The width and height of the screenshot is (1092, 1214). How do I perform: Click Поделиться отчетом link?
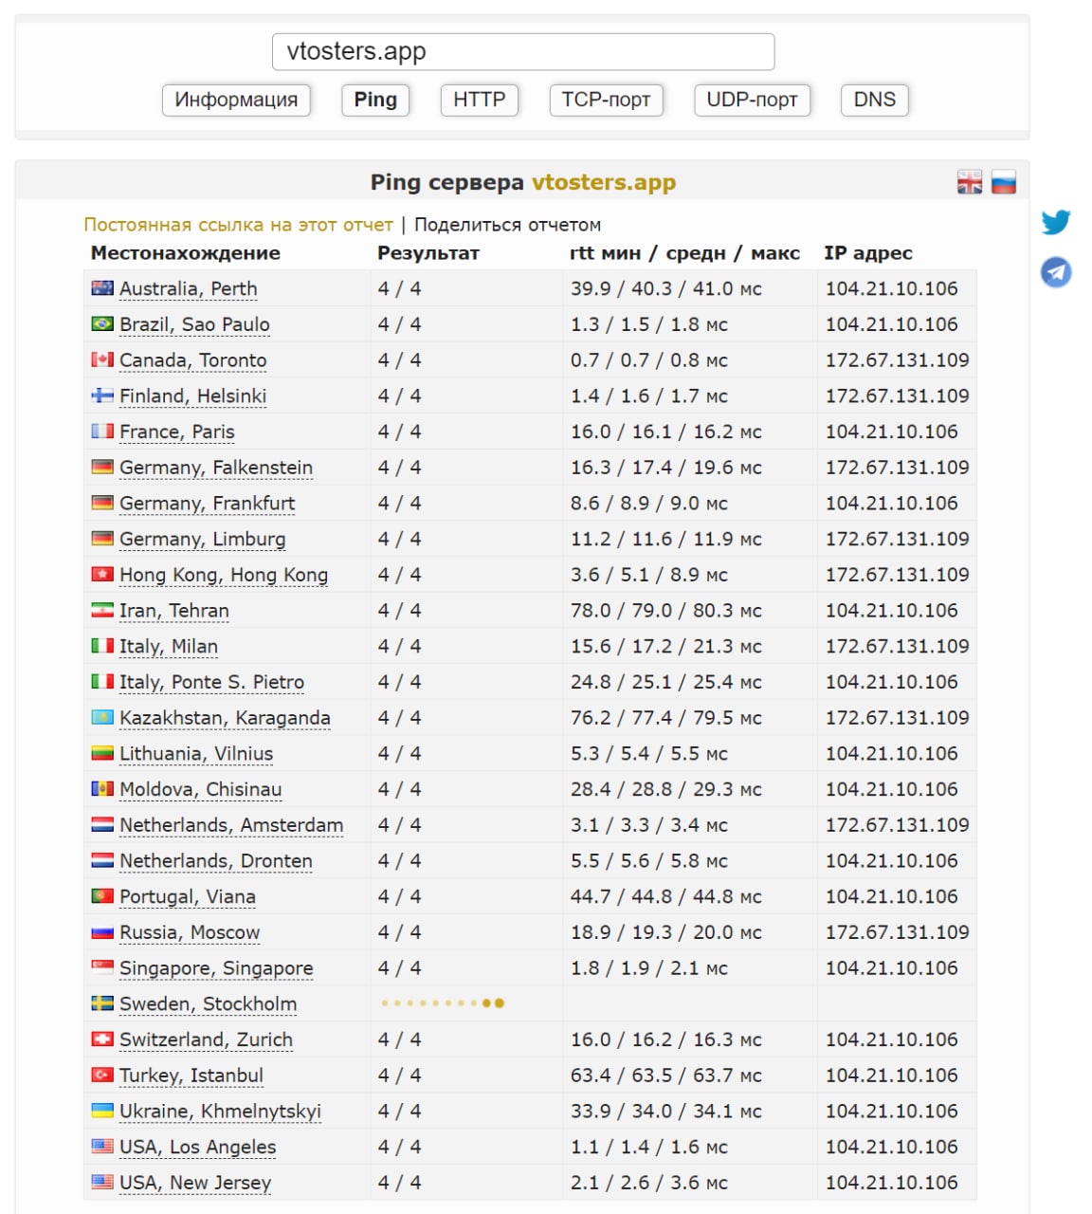point(507,225)
